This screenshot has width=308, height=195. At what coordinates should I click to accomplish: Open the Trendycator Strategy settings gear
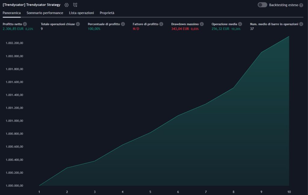pyautogui.click(x=67, y=5)
